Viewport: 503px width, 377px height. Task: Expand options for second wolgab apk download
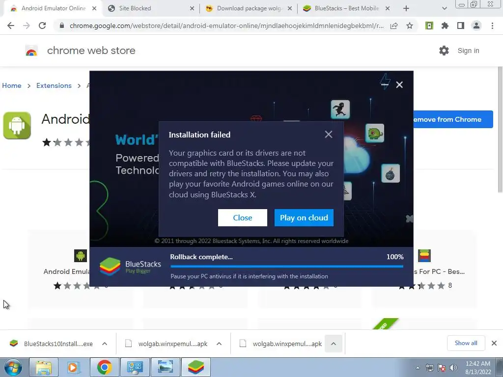point(334,344)
